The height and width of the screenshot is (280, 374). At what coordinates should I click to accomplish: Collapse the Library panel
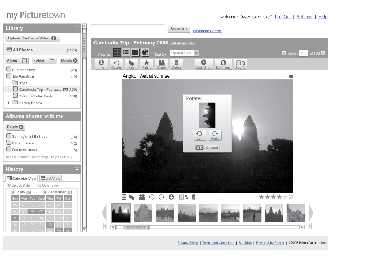pyautogui.click(x=77, y=28)
